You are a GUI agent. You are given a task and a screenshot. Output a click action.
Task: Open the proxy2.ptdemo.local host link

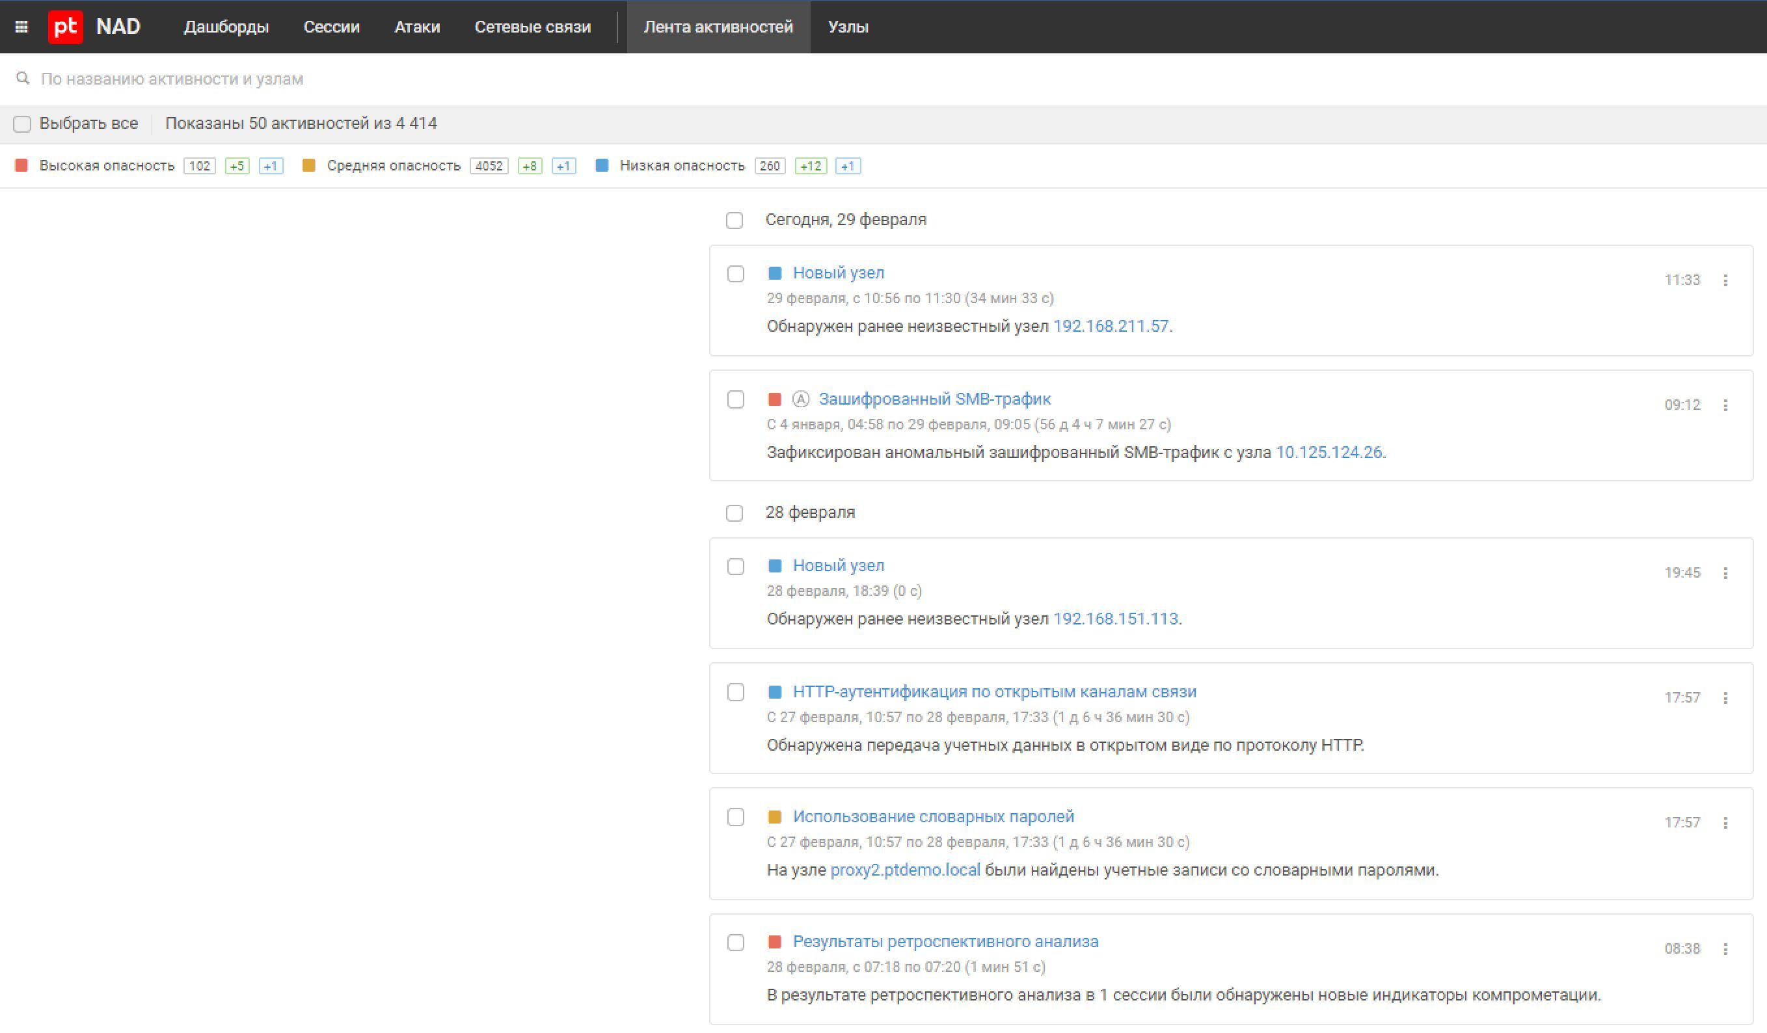[904, 870]
